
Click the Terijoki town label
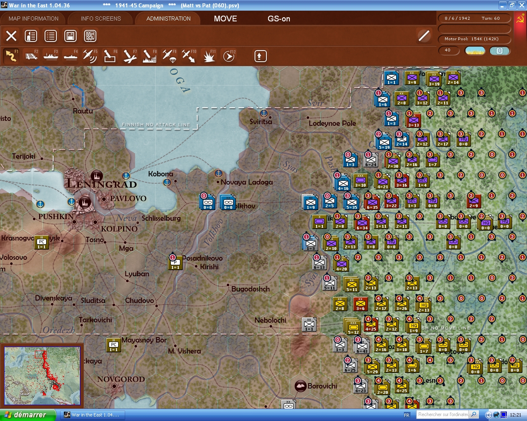pyautogui.click(x=23, y=156)
